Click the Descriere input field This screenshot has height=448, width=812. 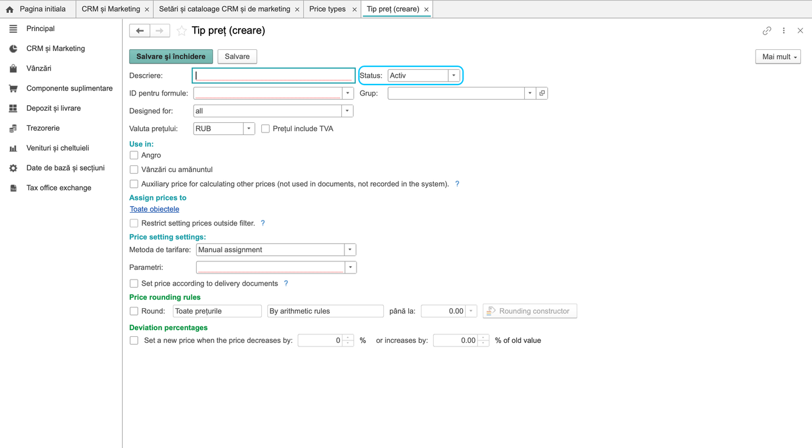point(274,75)
